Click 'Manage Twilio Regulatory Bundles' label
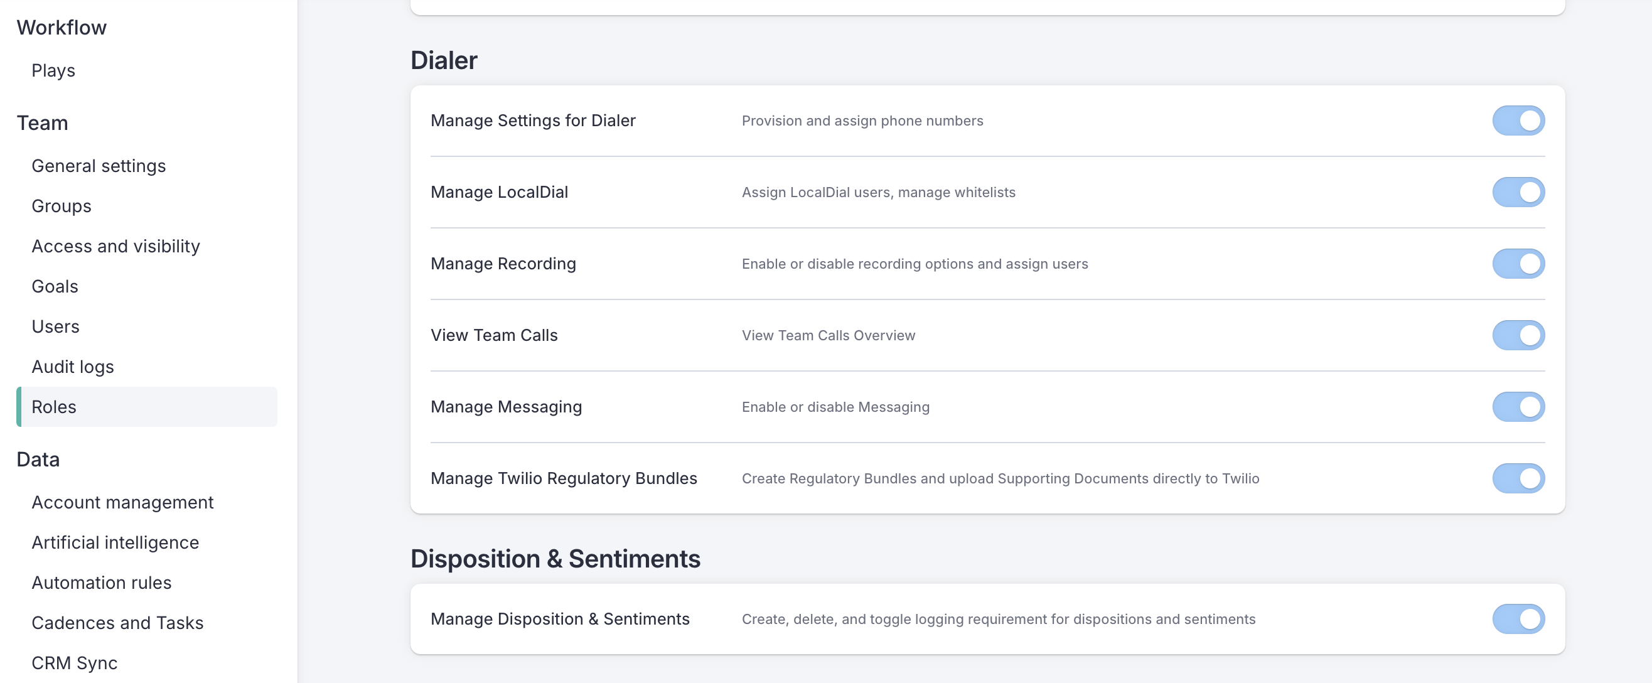Image resolution: width=1652 pixels, height=683 pixels. tap(564, 478)
